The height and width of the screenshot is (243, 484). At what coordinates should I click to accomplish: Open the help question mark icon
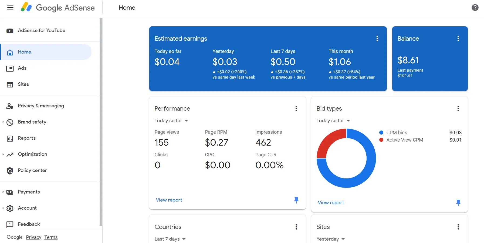pyautogui.click(x=475, y=8)
